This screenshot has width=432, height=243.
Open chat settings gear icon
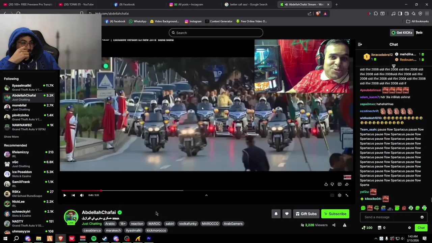[x=409, y=228]
